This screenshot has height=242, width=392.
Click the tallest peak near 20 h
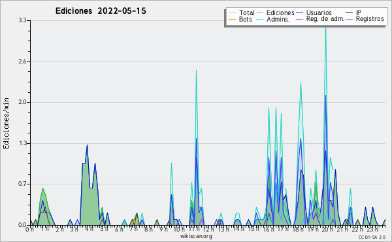click(x=325, y=27)
